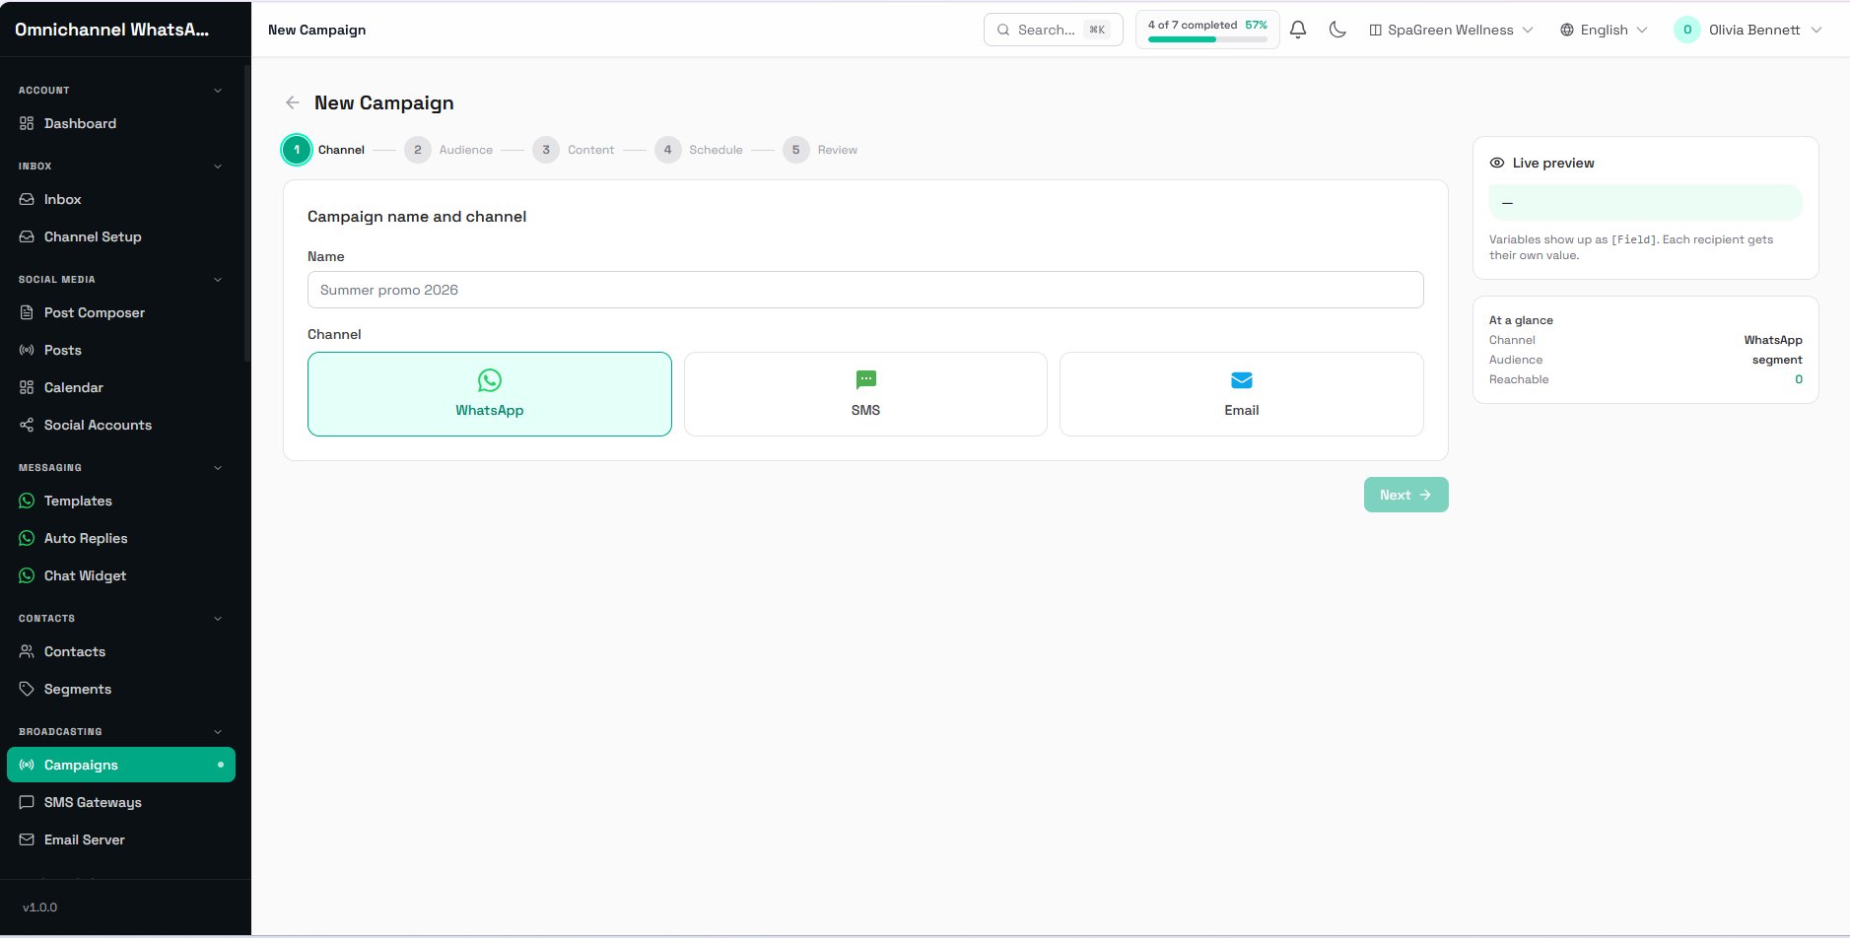Collapse the Broadcasting sidebar section
The height and width of the screenshot is (938, 1850).
click(218, 732)
